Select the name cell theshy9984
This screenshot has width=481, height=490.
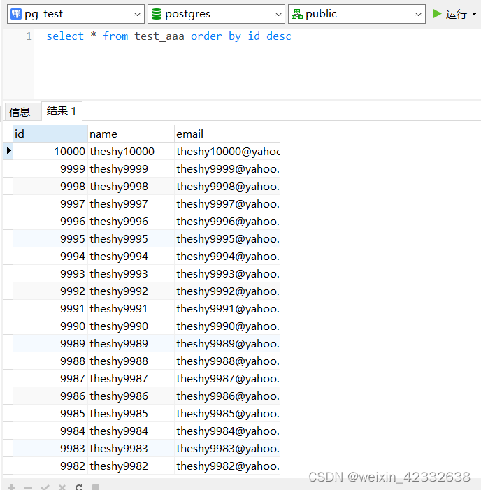[x=131, y=431]
